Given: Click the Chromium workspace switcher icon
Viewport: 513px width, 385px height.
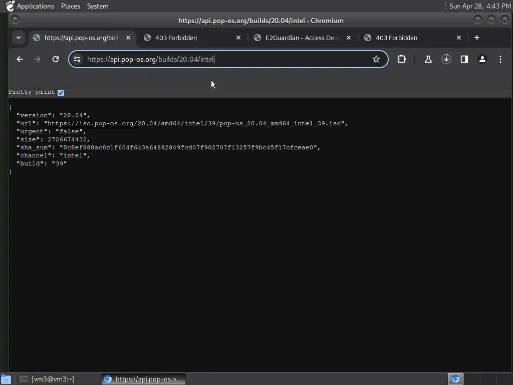Looking at the screenshot, I should [x=455, y=379].
